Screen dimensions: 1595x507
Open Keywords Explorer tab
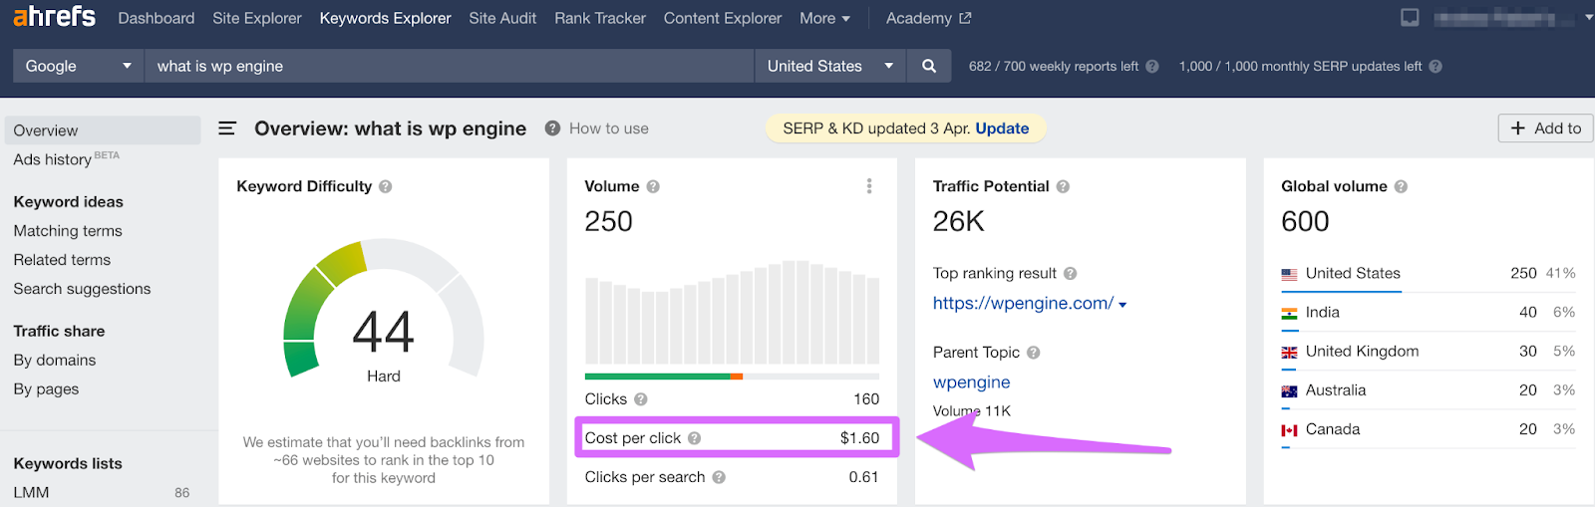(385, 18)
